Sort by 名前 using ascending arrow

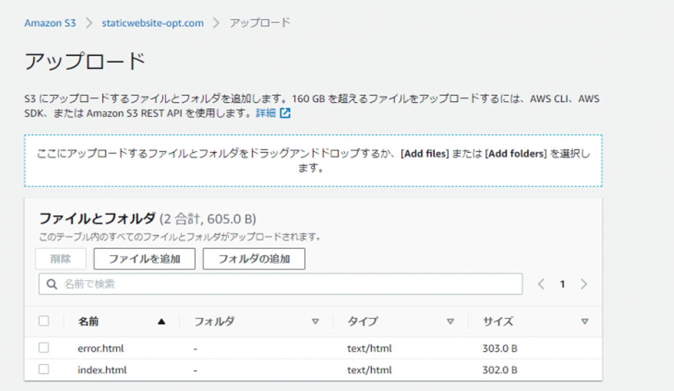[161, 321]
